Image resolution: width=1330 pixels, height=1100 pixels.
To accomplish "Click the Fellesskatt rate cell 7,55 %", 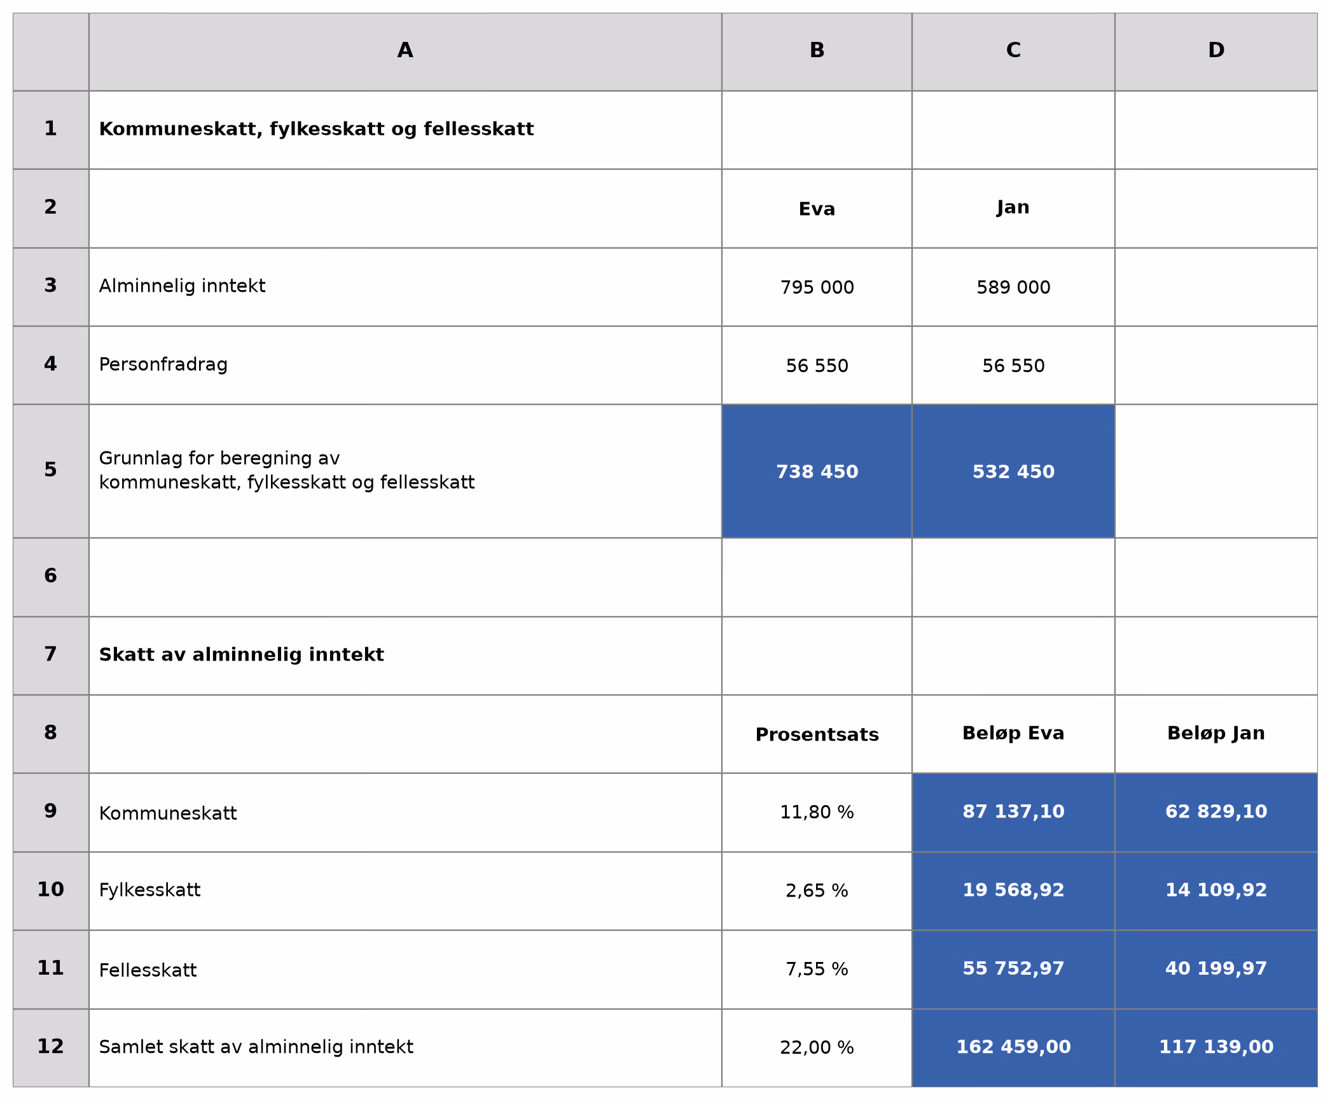I will click(x=817, y=970).
